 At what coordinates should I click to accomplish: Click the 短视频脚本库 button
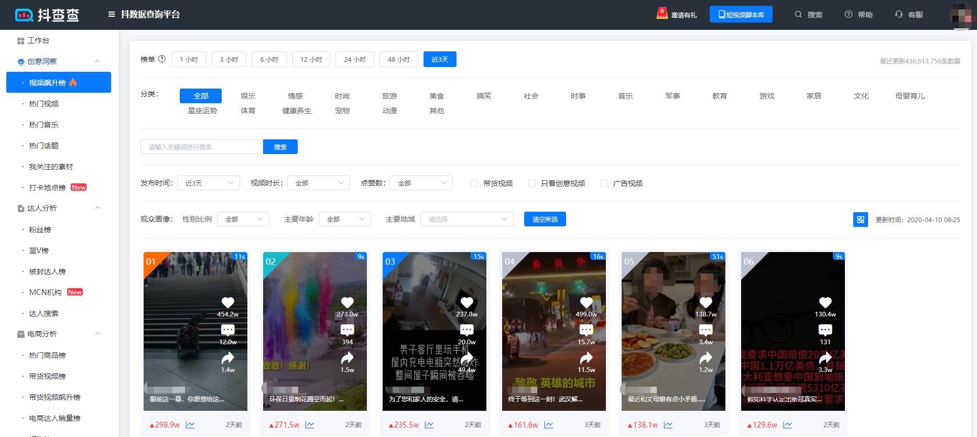741,15
